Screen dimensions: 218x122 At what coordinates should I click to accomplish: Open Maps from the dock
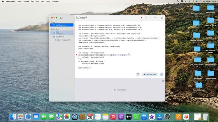[x=59, y=117]
